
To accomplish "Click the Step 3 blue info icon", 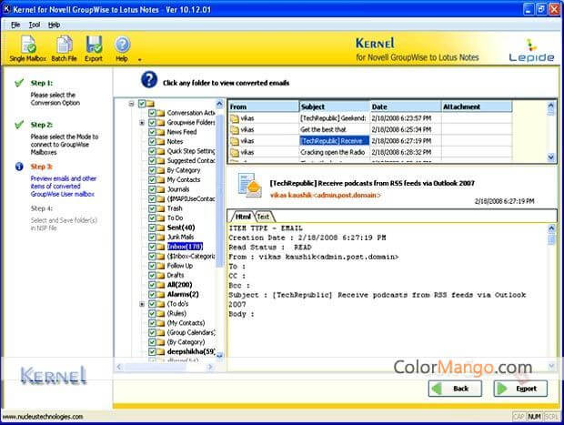I will coord(19,167).
